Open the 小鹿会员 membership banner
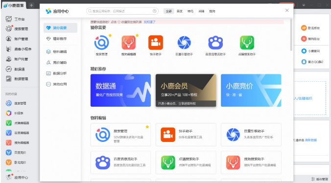This screenshot has width=331, height=183. click(x=186, y=90)
